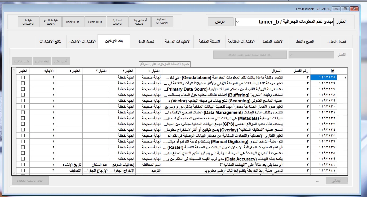Open the الفصل chapter dropdown

coord(311,55)
